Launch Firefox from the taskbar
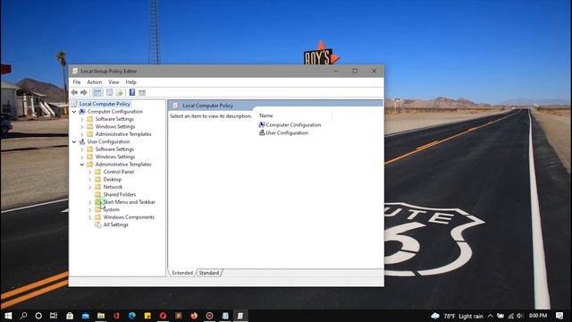572x322 pixels. coord(194,316)
